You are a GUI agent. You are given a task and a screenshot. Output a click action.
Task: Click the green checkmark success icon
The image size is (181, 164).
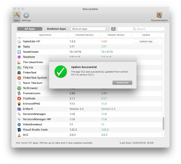[x=61, y=72]
